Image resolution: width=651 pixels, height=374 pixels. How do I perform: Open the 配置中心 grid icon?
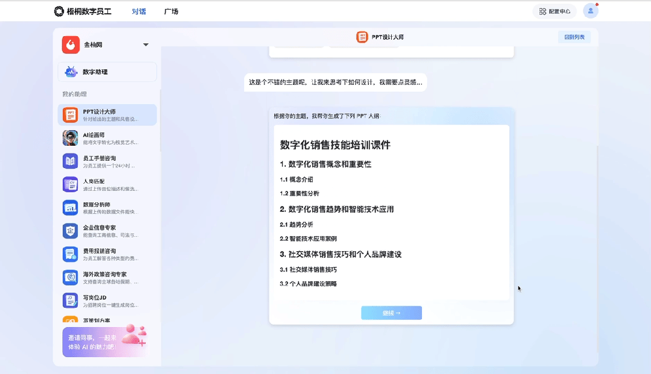(542, 11)
